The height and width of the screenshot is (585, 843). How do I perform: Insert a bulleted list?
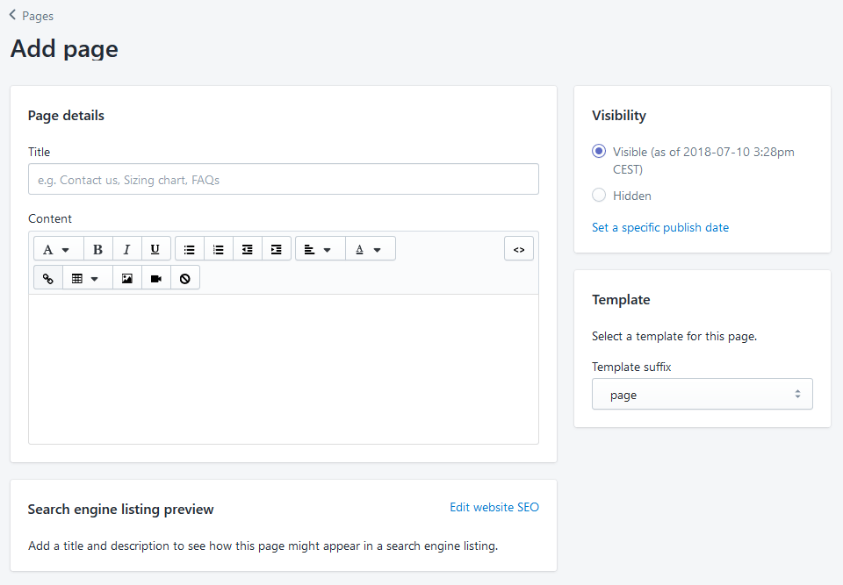[x=190, y=249]
